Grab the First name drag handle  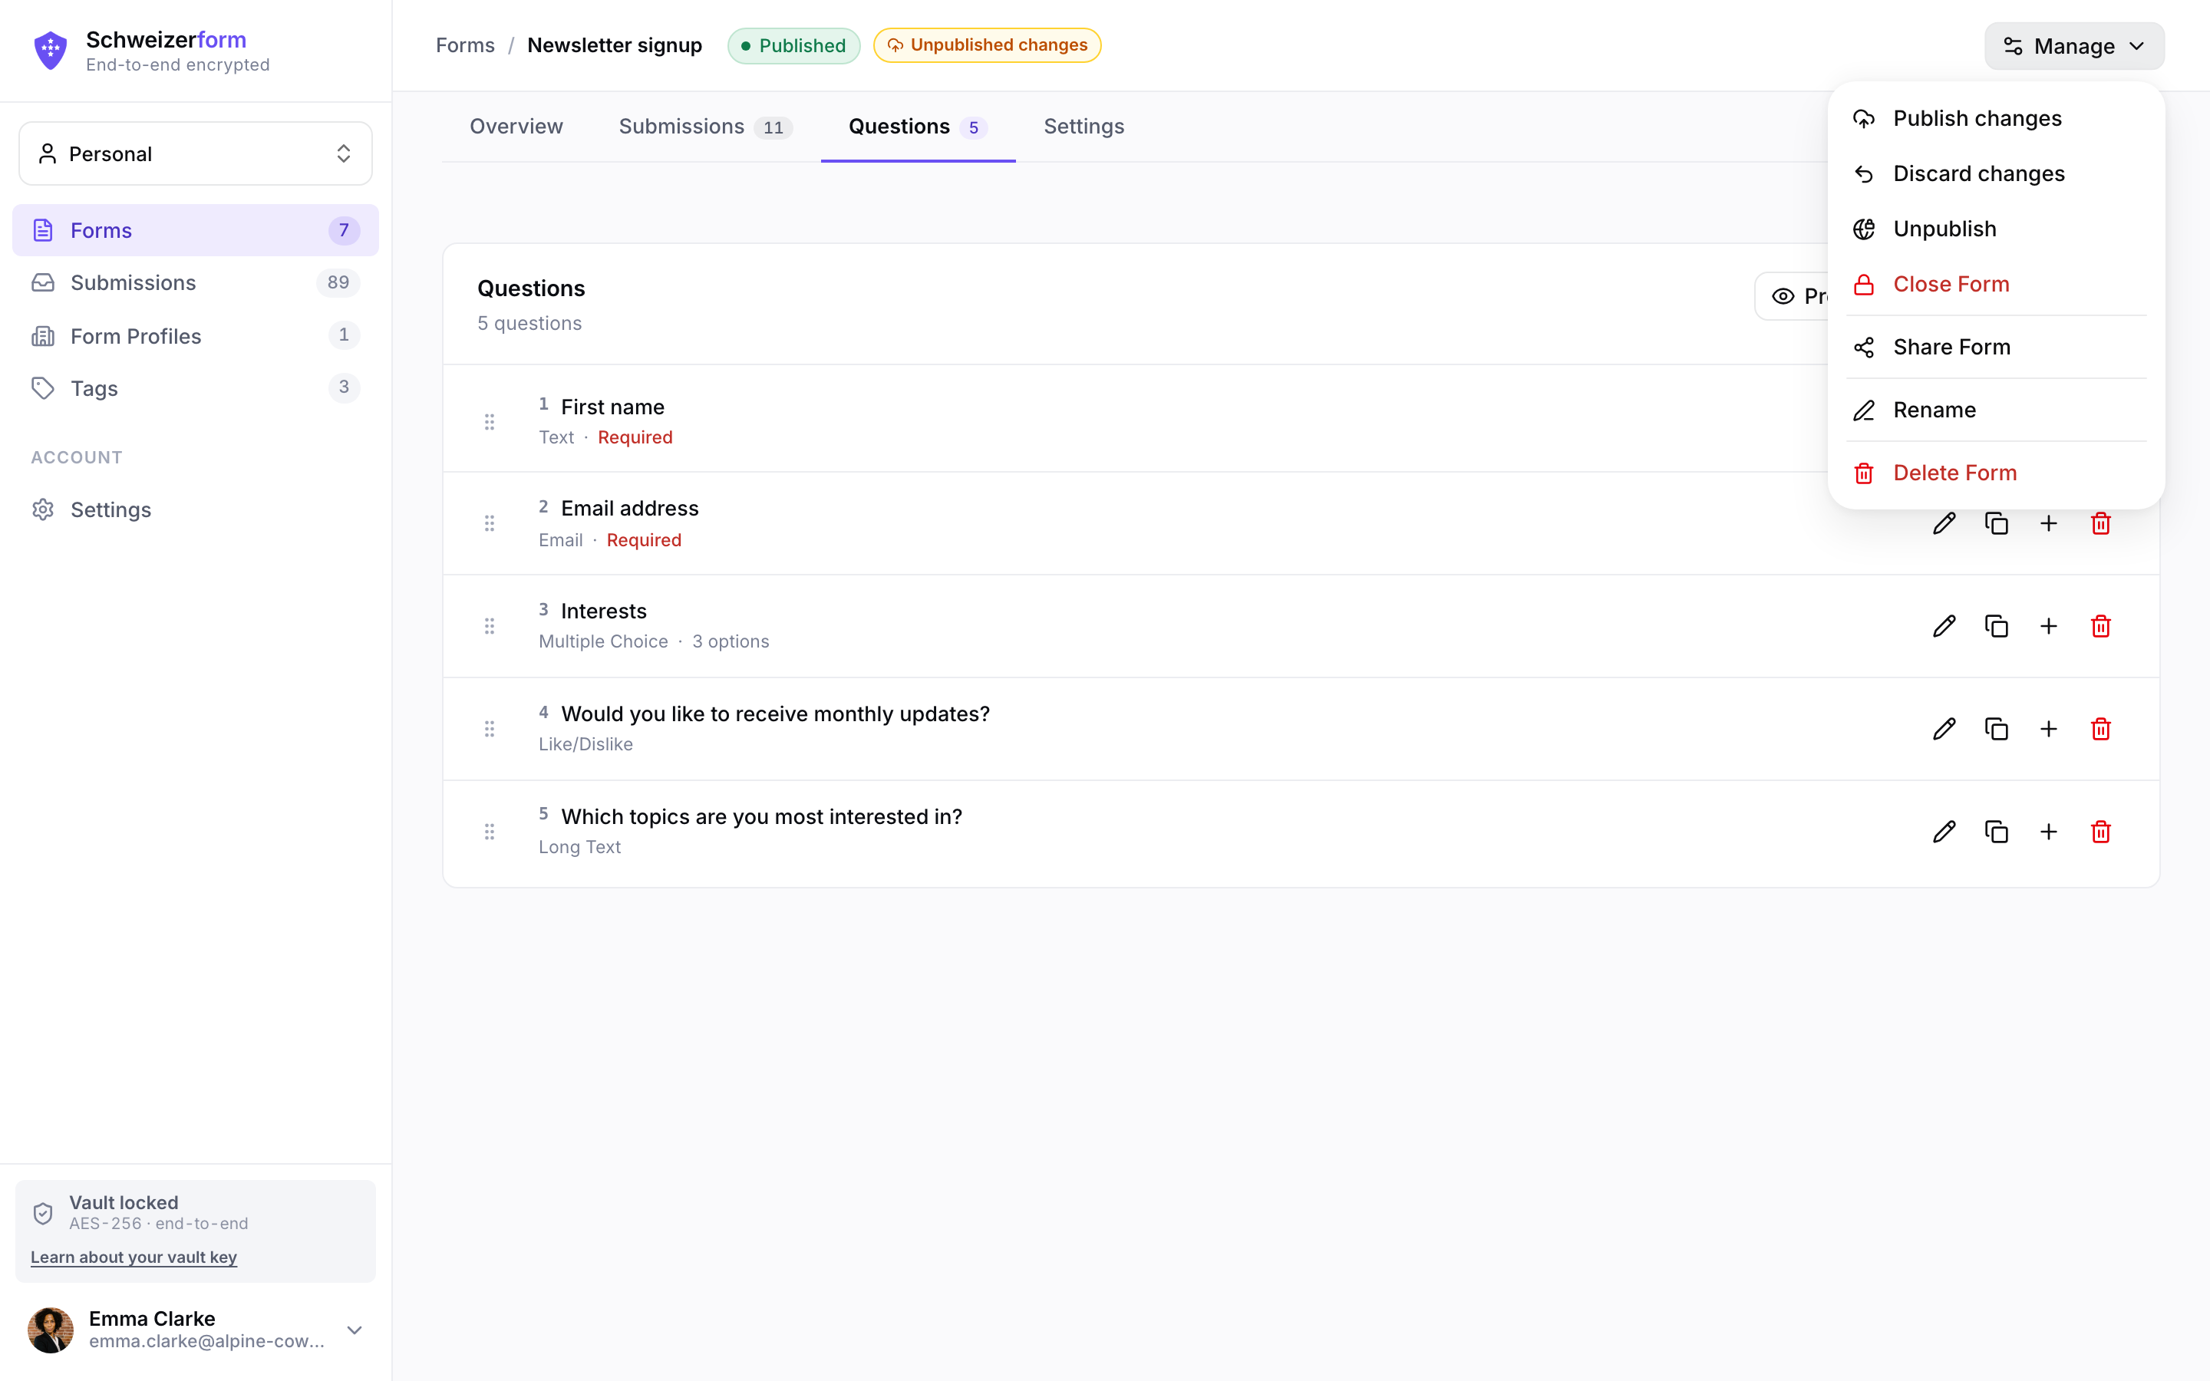[490, 422]
